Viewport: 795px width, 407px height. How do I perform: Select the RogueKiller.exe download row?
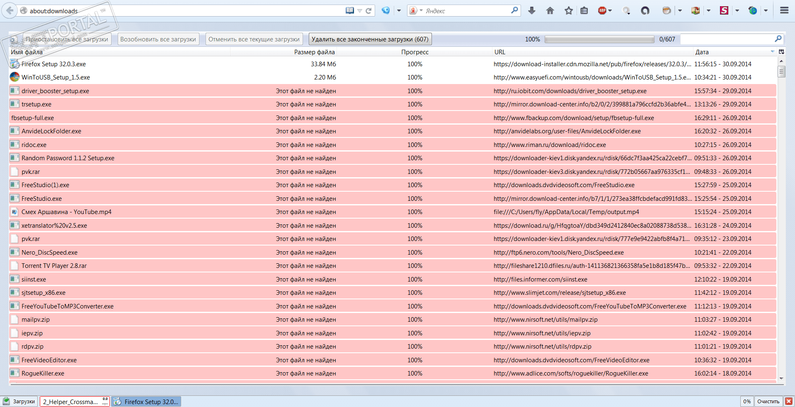point(393,373)
